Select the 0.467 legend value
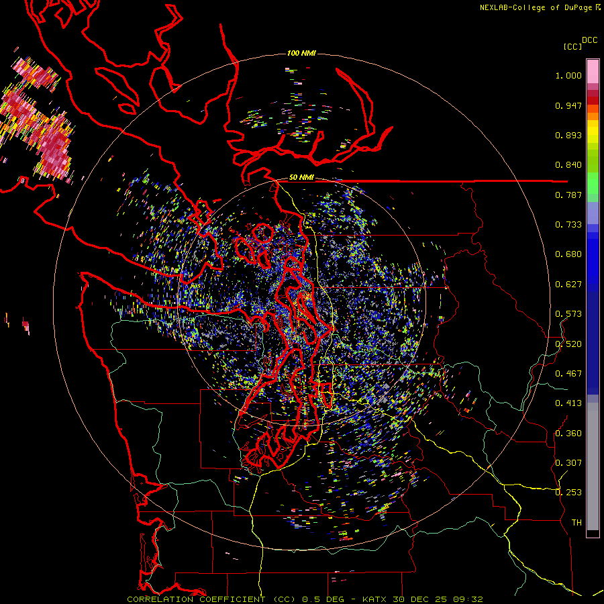 (x=568, y=374)
